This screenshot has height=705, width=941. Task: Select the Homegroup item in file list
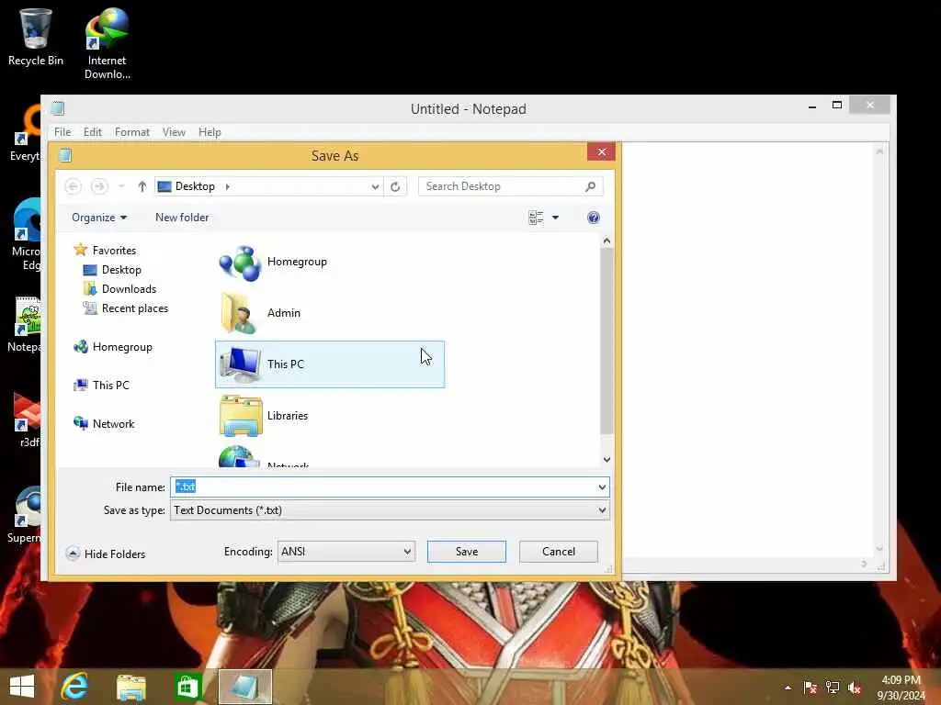[330, 262]
